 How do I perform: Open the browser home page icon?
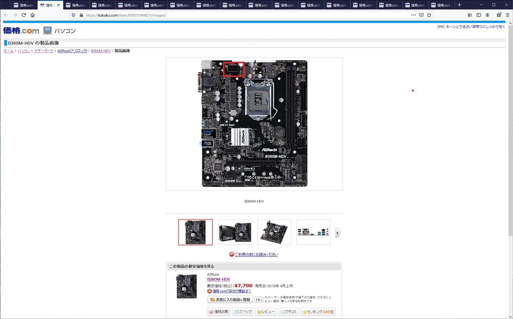tap(33, 15)
